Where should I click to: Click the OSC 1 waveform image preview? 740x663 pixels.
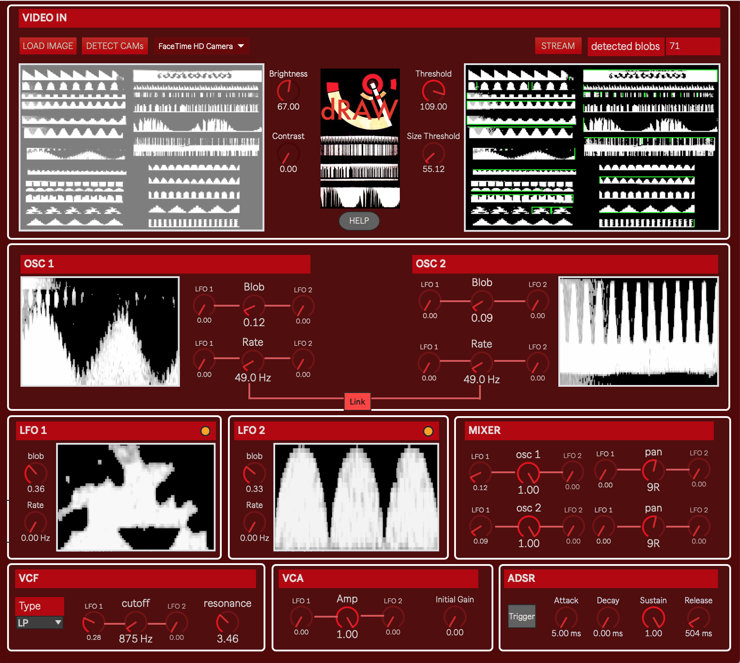pos(100,331)
